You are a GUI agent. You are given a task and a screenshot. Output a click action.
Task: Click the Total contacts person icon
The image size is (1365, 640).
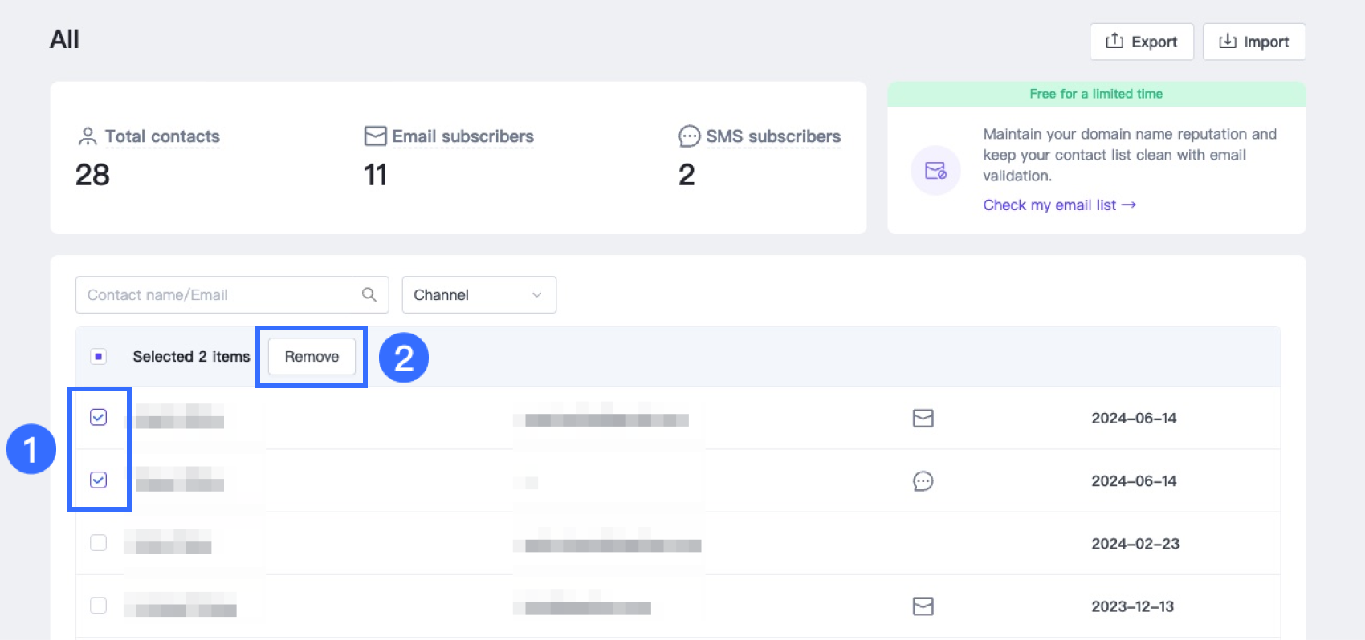(x=88, y=136)
